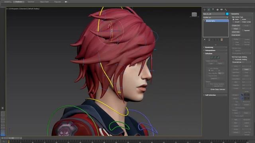Open the Create command panel tab

204,10
